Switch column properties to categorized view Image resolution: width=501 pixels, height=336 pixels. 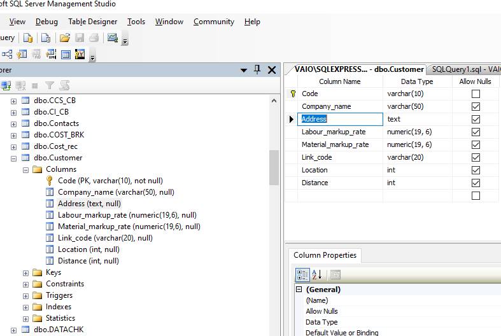[303, 275]
